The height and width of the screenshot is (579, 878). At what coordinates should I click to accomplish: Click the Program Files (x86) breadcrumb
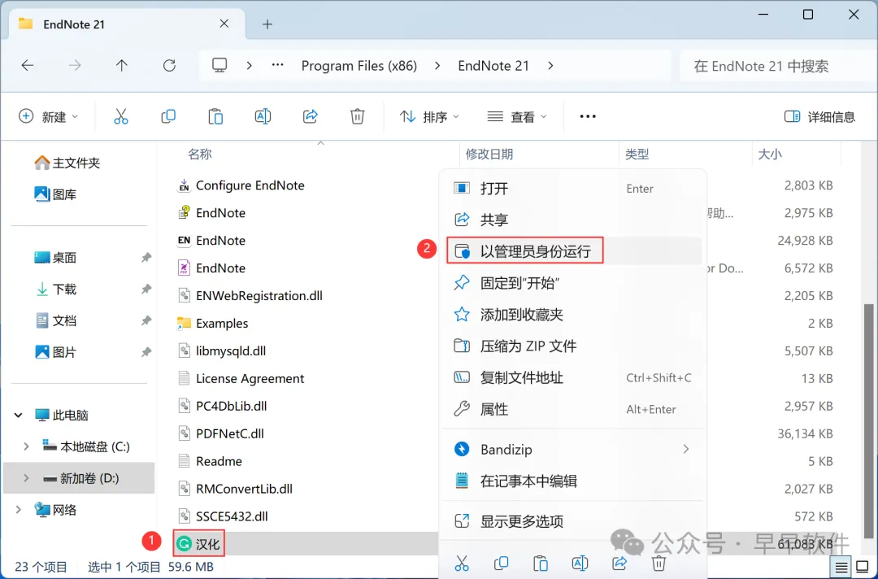(359, 66)
